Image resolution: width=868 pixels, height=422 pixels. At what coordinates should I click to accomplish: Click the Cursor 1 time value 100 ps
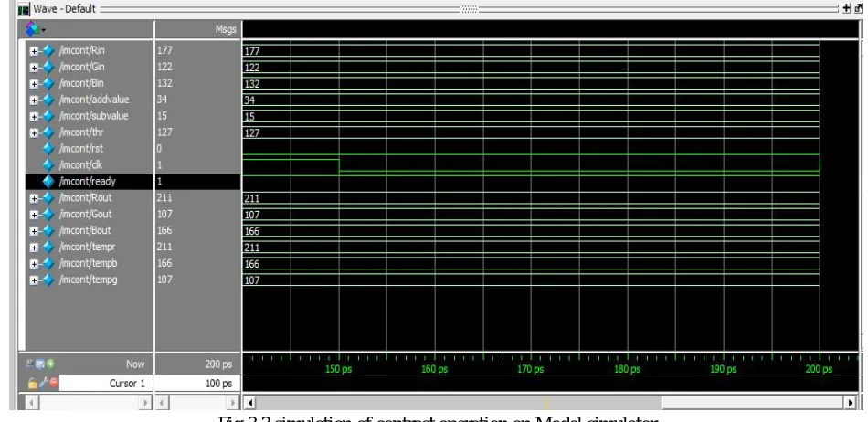point(218,384)
